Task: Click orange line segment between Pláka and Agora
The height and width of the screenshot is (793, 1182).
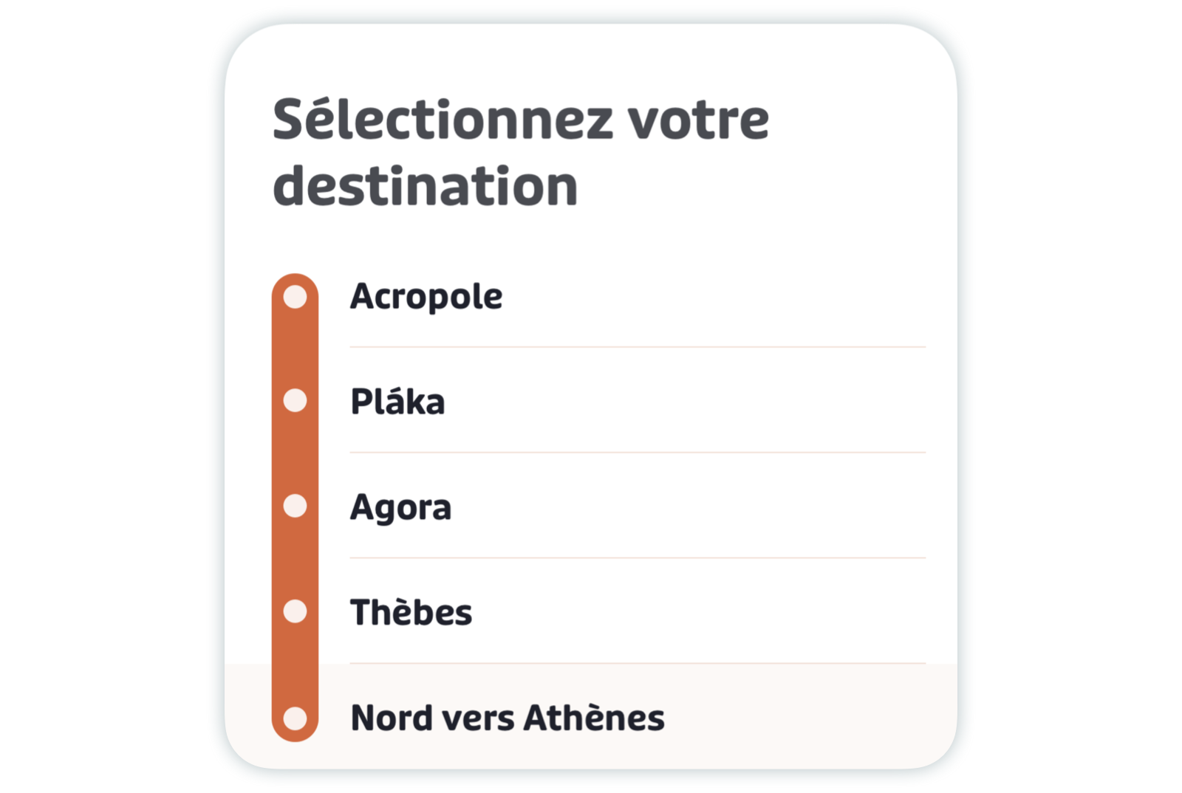Action: click(295, 453)
